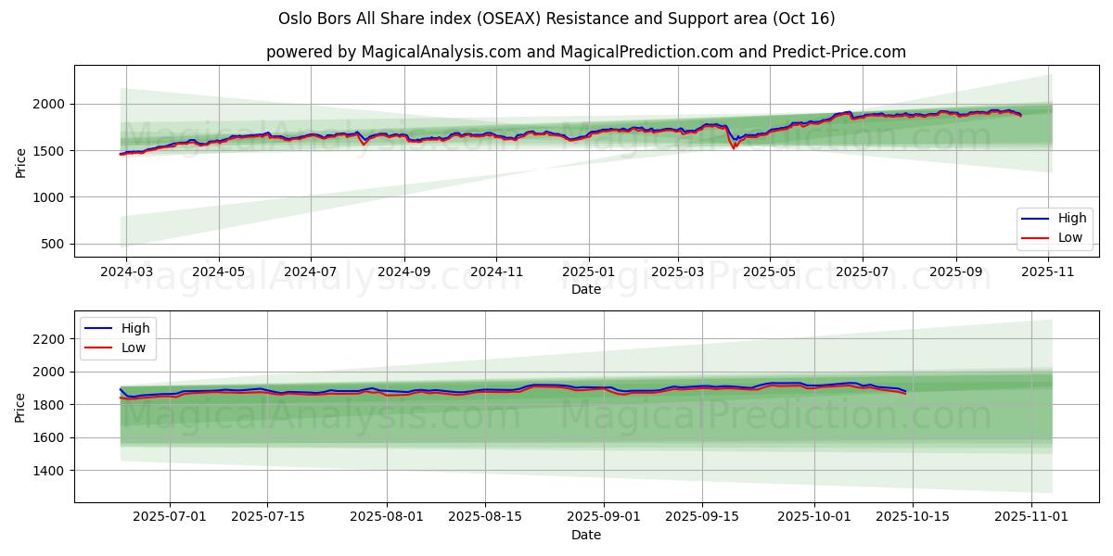Click the April 2025 price dip on top chart
Screen dimensions: 1113x556
coord(734,146)
